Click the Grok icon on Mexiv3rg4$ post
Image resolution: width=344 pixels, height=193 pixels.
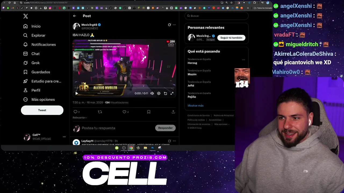(169, 25)
